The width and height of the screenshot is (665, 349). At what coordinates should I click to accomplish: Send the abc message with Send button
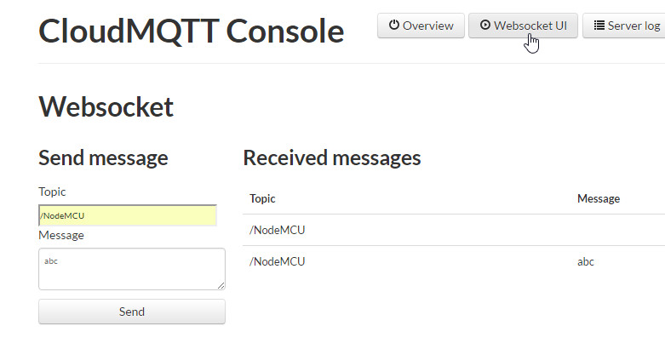[132, 312]
